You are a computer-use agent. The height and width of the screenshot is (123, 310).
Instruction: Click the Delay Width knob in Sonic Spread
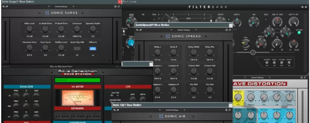[194, 52]
